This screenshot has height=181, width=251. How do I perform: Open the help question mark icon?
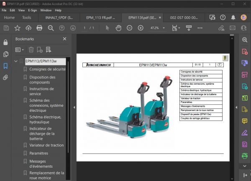click(223, 18)
